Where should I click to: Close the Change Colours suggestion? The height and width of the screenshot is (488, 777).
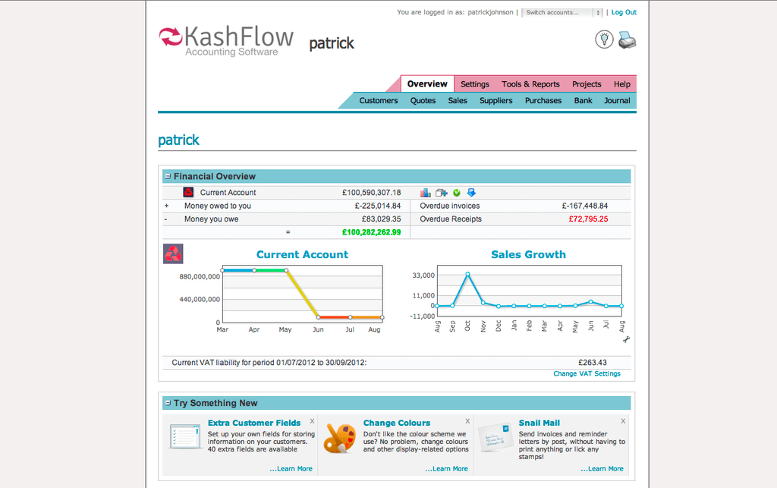pyautogui.click(x=467, y=420)
